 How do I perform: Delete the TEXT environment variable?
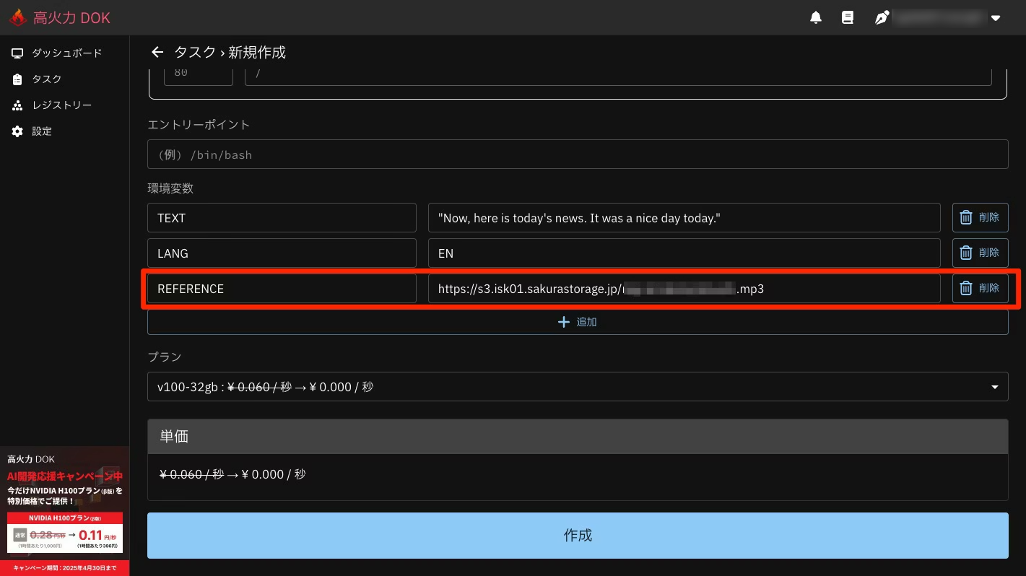980,217
